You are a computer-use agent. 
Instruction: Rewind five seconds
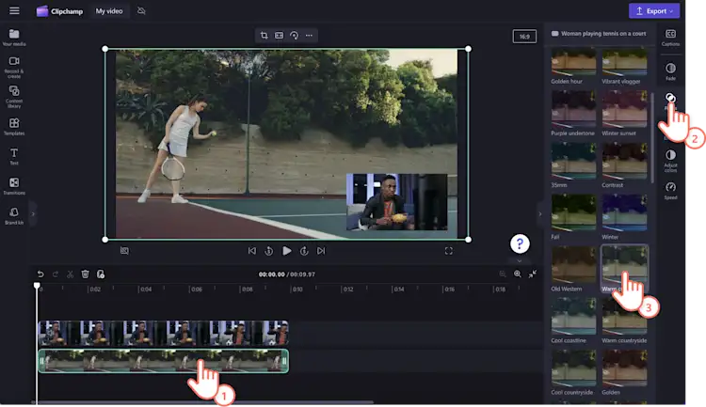(269, 250)
